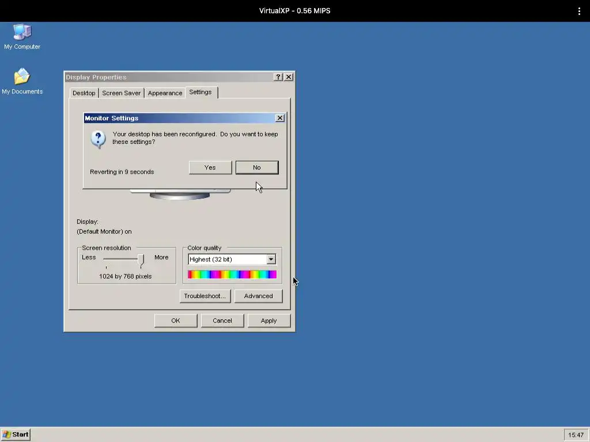This screenshot has width=590, height=442.
Task: Click Apply in Display Properties
Action: (x=268, y=321)
